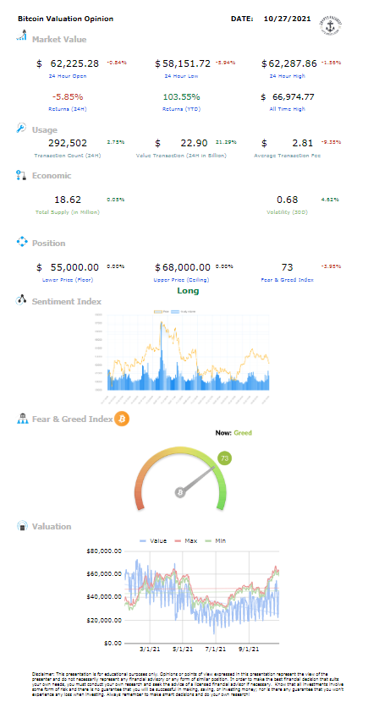Screen dimensions: 368x707
Task: Toggle the Max series in Valuation legend
Action: (186, 540)
